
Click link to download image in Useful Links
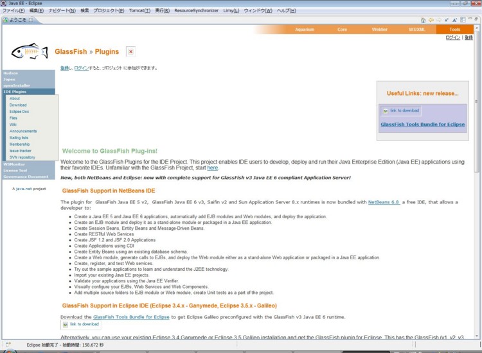(x=401, y=110)
